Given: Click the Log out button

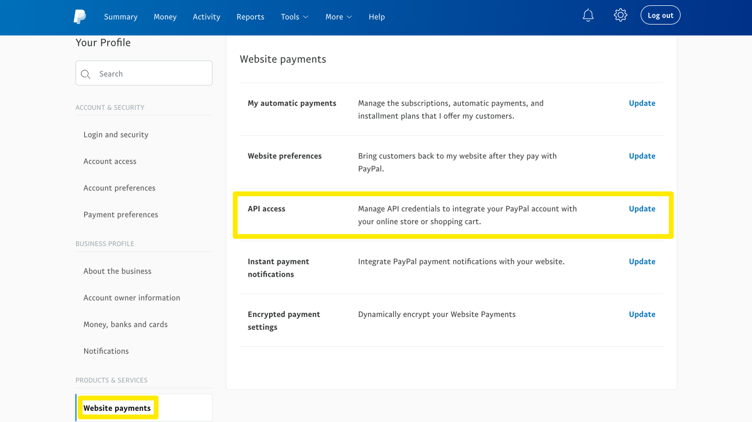Looking at the screenshot, I should pos(660,15).
